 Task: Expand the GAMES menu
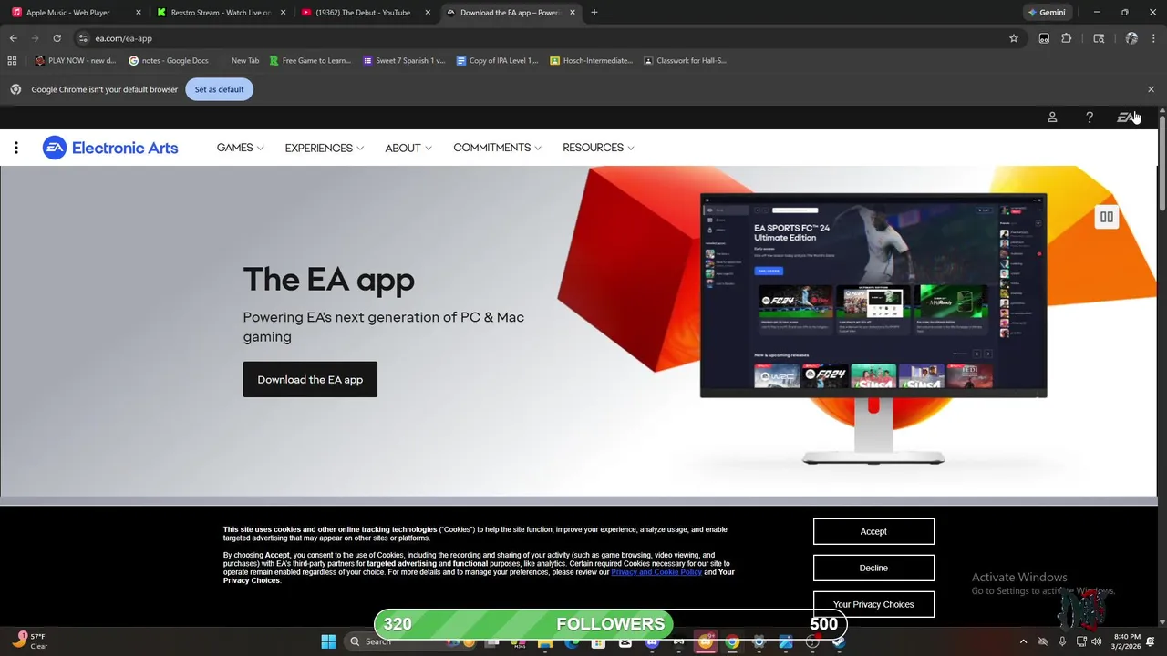click(x=240, y=148)
